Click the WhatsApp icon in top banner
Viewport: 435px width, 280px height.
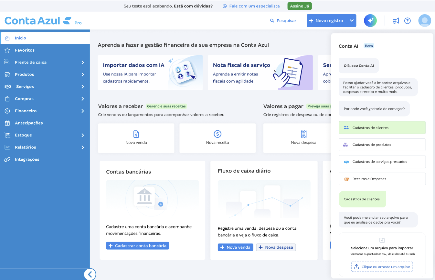coord(225,6)
